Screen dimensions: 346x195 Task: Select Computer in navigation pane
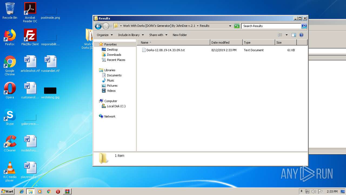coord(111,101)
